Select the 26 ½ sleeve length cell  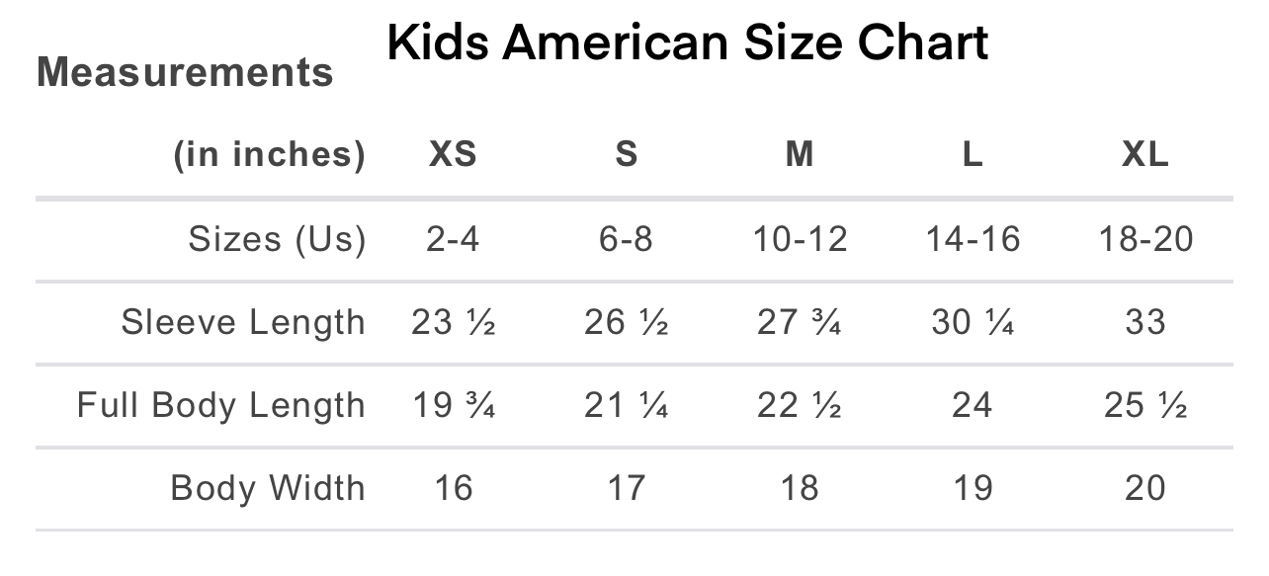click(x=627, y=322)
